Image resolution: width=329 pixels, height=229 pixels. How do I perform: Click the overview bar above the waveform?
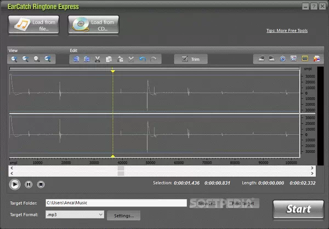pos(155,68)
